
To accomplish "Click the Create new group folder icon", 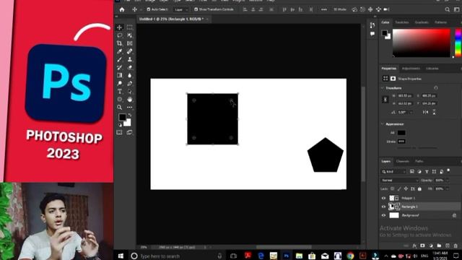I will click(439, 246).
